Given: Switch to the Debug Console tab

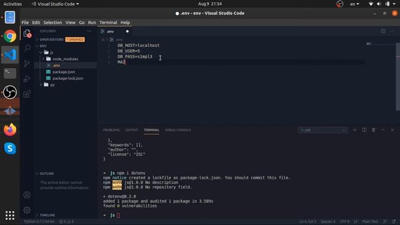Looking at the screenshot, I should 177,130.
